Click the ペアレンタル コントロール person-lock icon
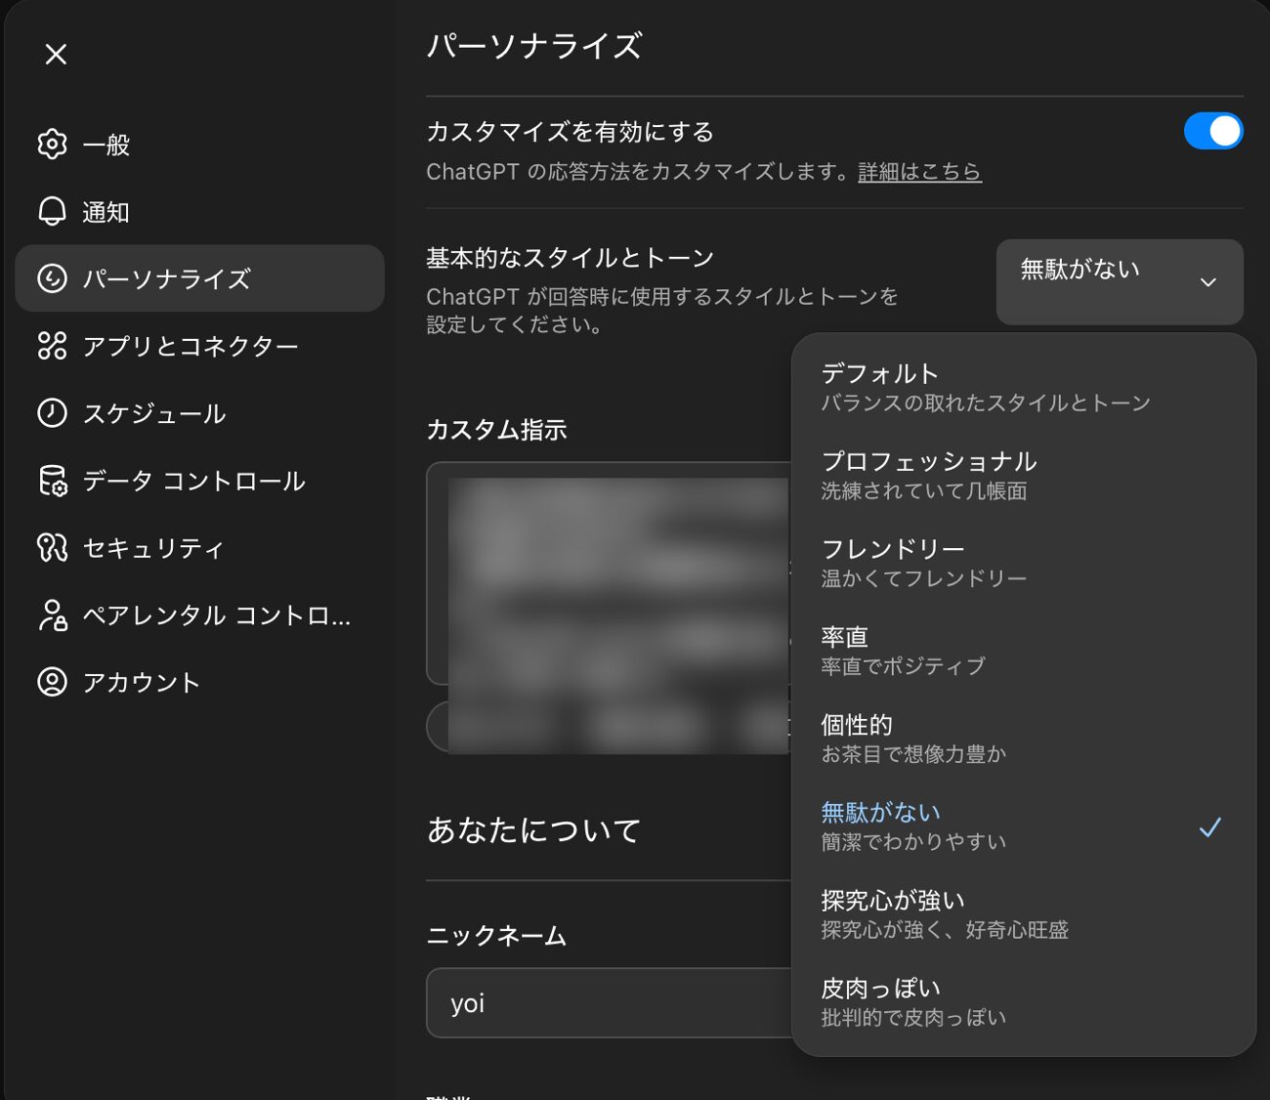Viewport: 1270px width, 1100px height. 52,615
